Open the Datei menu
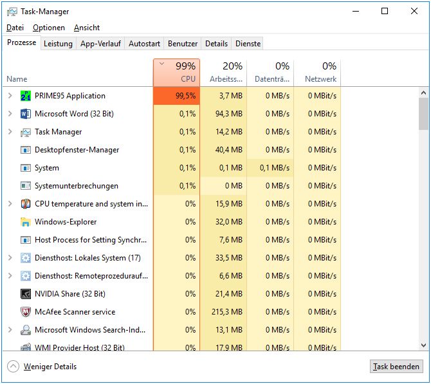The image size is (431, 384). click(x=15, y=28)
